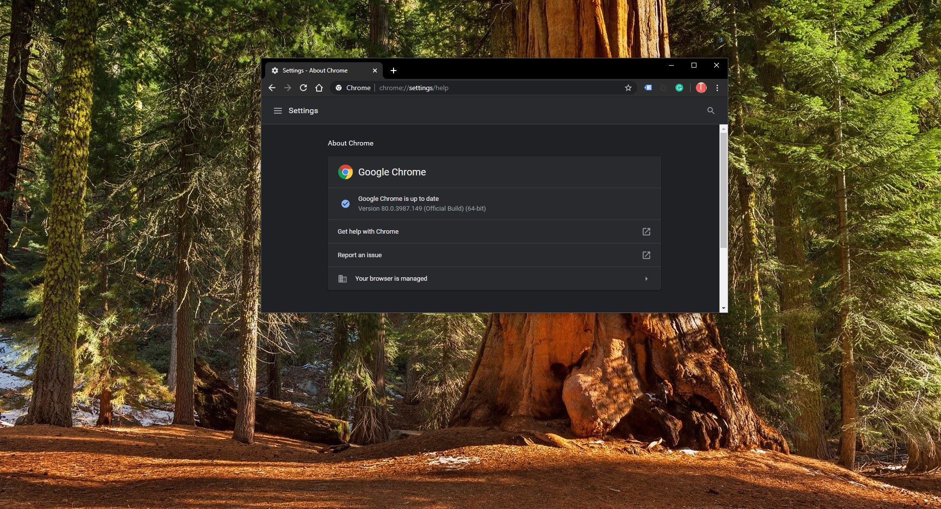Open the blue tag extension icon

point(648,88)
